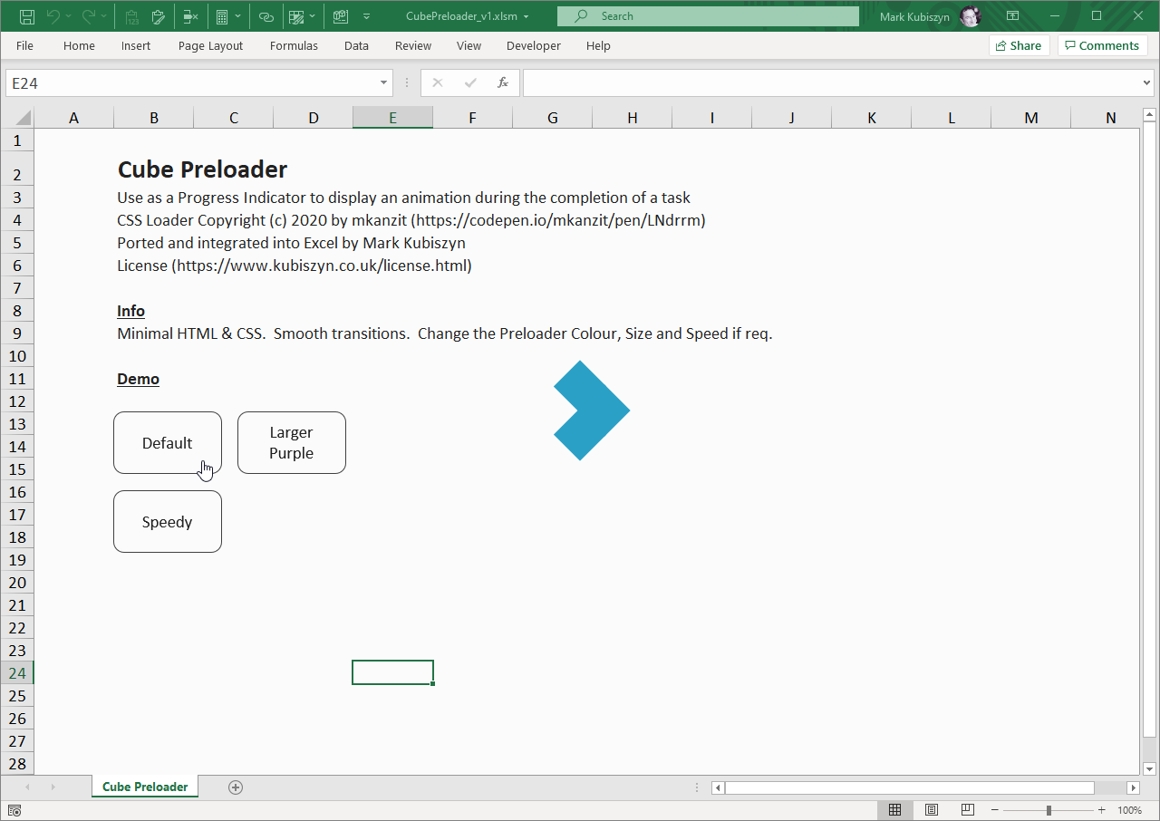Click the calculator icon in the title bar
Image resolution: width=1160 pixels, height=821 pixels.
pos(221,16)
